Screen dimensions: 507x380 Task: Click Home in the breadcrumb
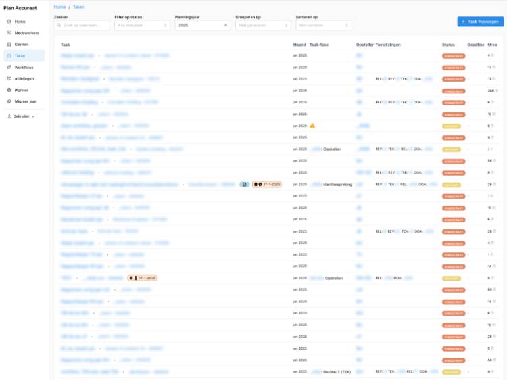(60, 7)
